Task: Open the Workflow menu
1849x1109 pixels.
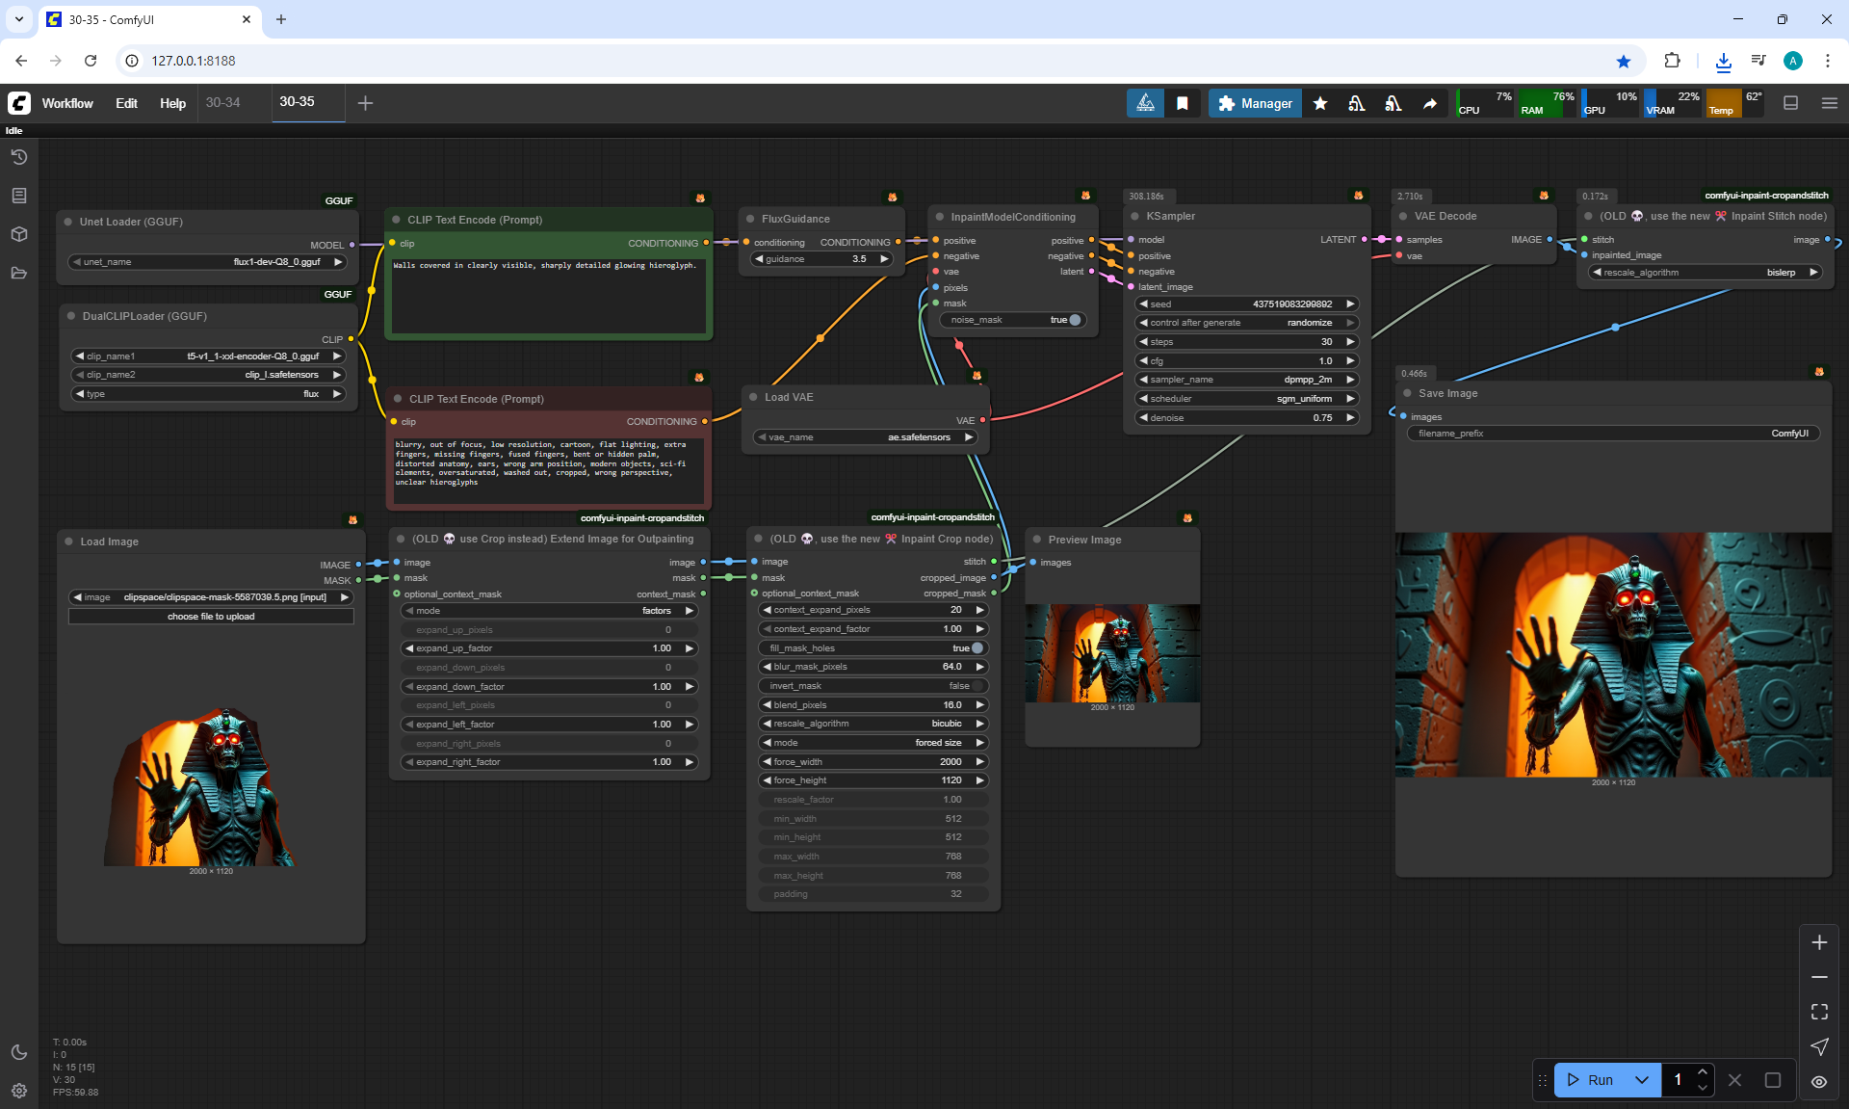Action: tap(67, 103)
